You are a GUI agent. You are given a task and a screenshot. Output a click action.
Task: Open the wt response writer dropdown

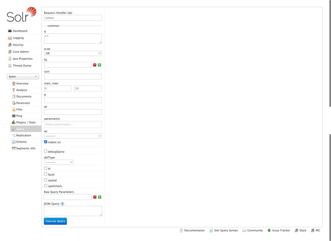[x=72, y=136]
